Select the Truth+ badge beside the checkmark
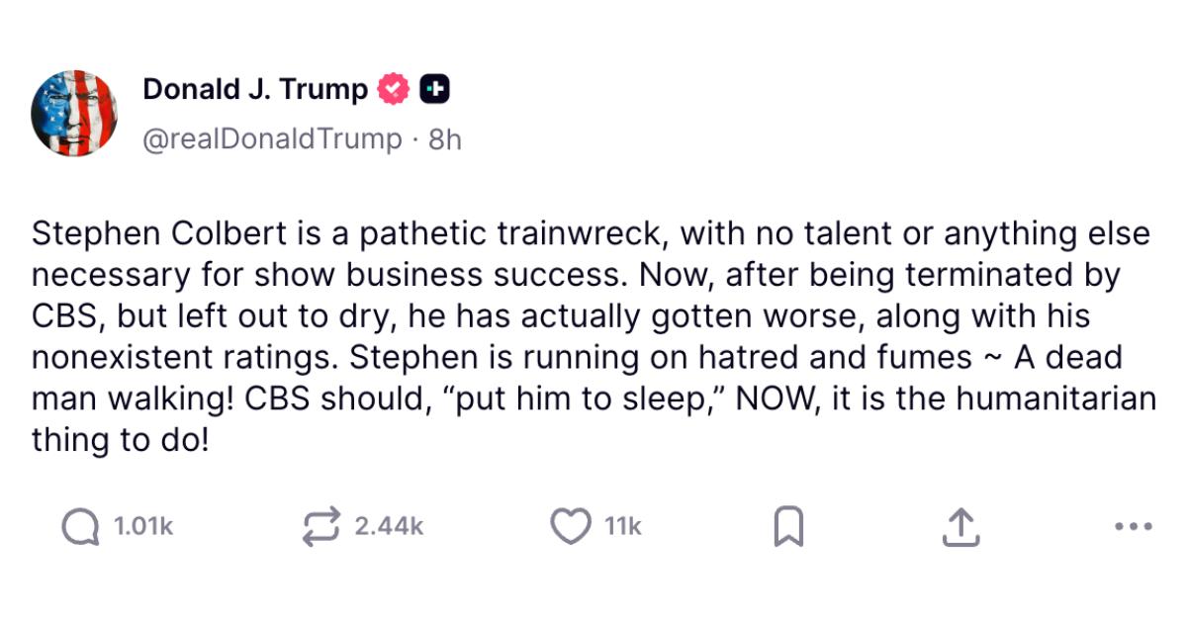This screenshot has height=621, width=1187. [x=435, y=87]
